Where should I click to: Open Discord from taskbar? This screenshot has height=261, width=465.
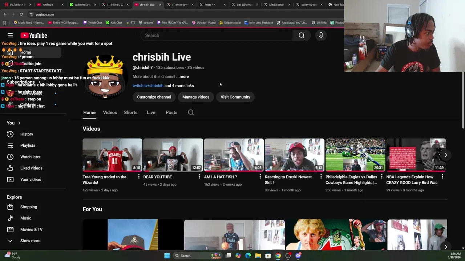[298, 256]
